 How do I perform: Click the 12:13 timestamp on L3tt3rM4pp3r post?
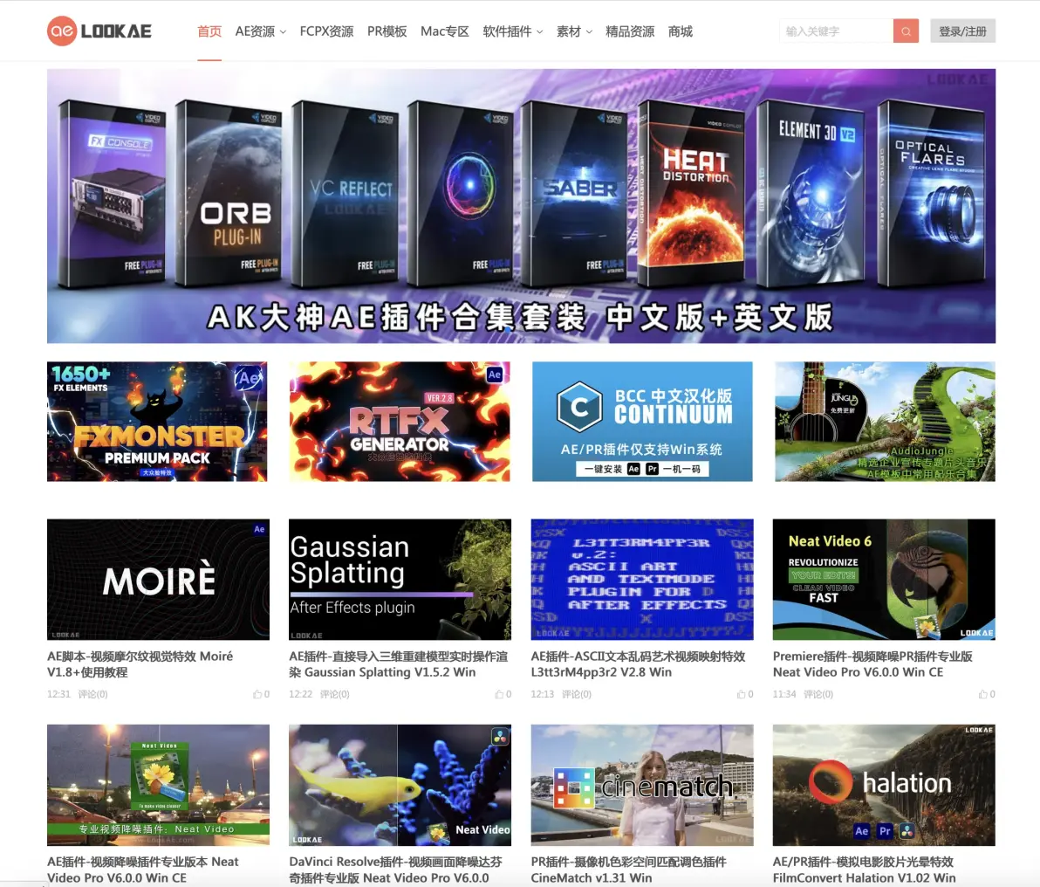click(543, 694)
